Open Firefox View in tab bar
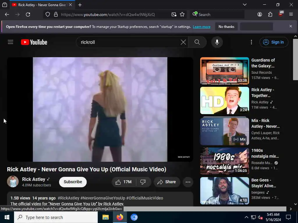The height and width of the screenshot is (223, 298). coord(5,5)
